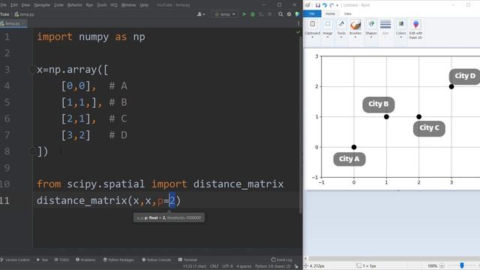Expand the Tools group in Paint

341,29
